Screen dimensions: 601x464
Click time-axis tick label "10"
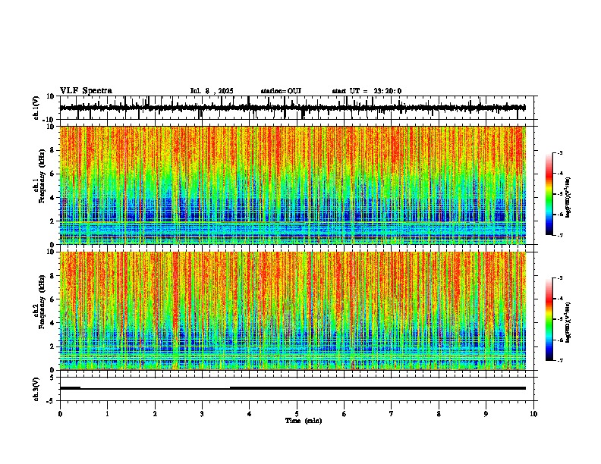pos(533,414)
